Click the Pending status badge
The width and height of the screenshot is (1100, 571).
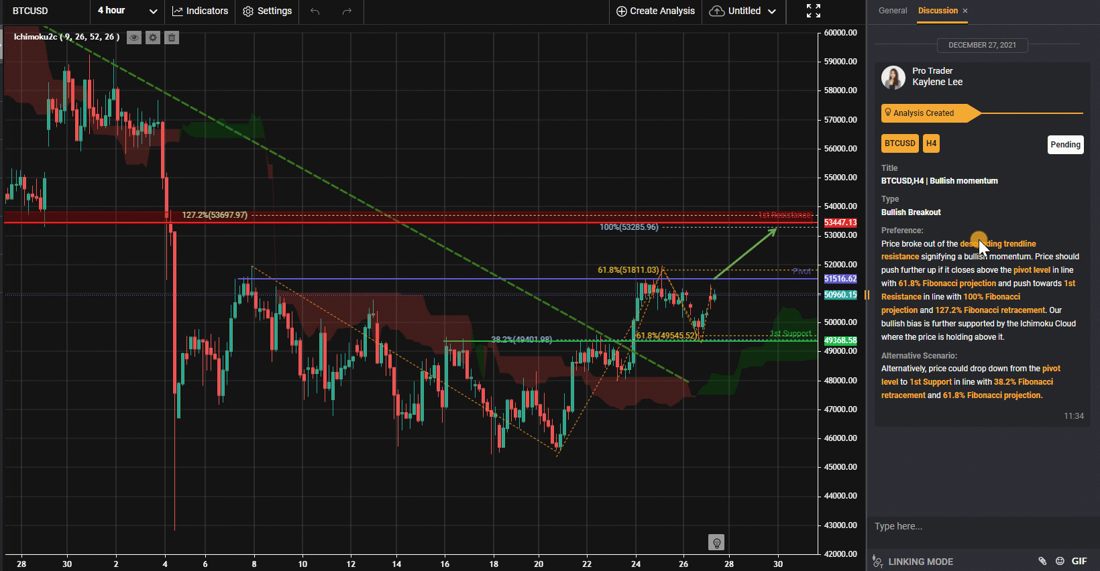[1065, 145]
